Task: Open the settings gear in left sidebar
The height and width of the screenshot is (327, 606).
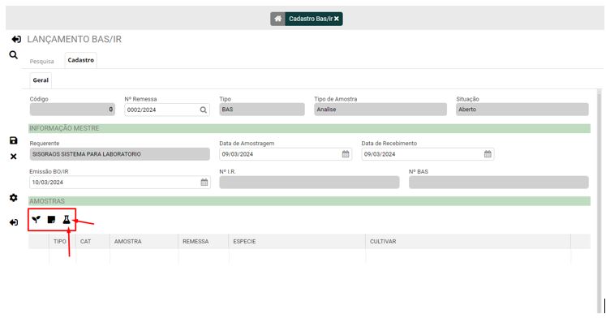Action: [x=14, y=198]
